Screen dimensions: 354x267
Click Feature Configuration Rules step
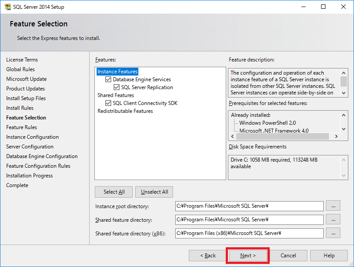click(x=38, y=166)
